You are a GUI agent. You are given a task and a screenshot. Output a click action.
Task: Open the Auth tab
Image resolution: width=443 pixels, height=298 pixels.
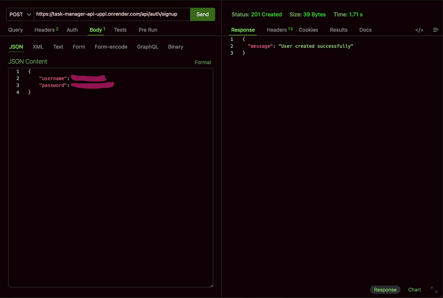click(72, 30)
